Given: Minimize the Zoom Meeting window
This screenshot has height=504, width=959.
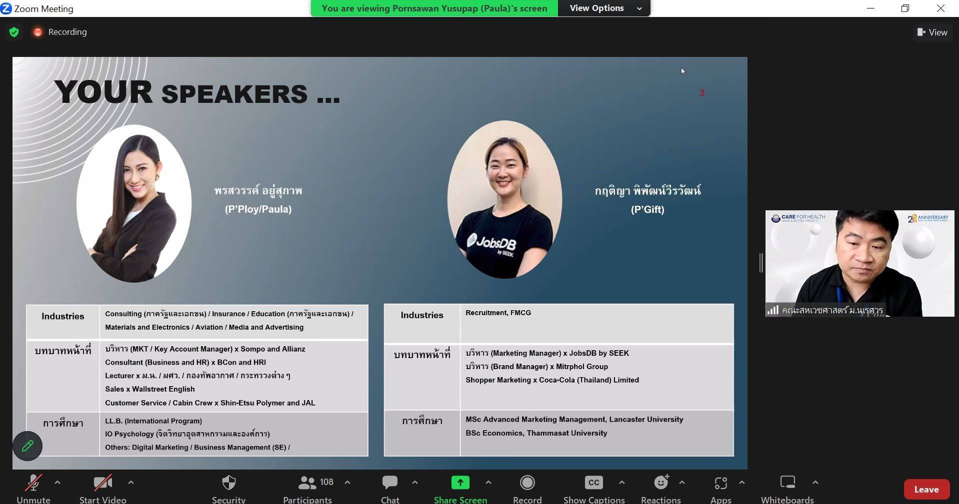Looking at the screenshot, I should (x=870, y=8).
